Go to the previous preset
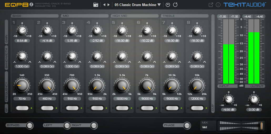This screenshot has width=271, height=134. pyautogui.click(x=104, y=5)
